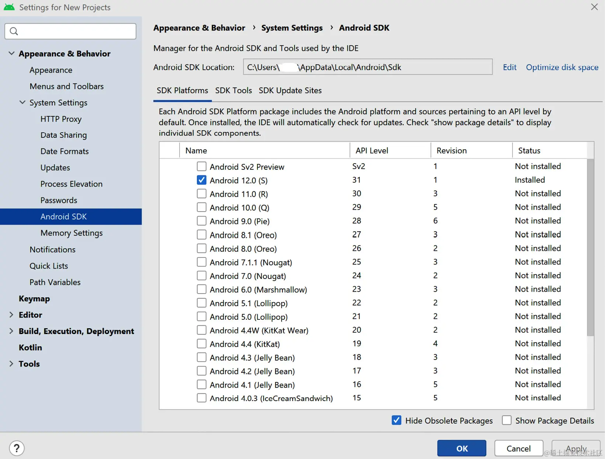Collapse the Appearance & Behavior section
This screenshot has height=459, width=605.
click(11, 53)
